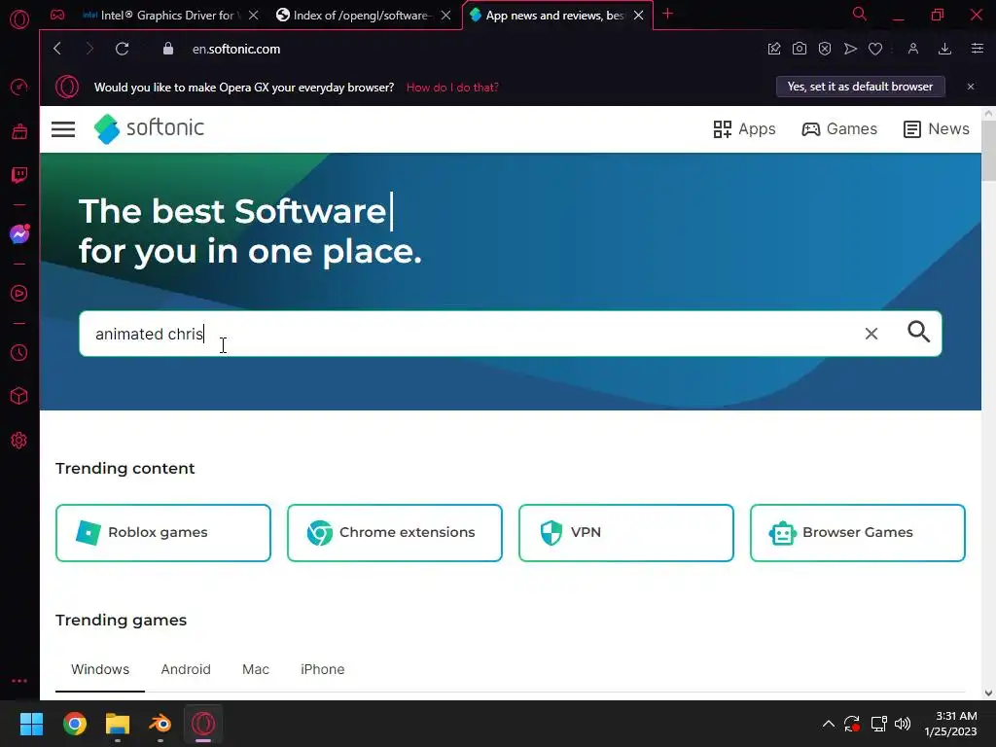Open the Softonic hamburger menu
Image resolution: width=996 pixels, height=747 pixels.
63,129
